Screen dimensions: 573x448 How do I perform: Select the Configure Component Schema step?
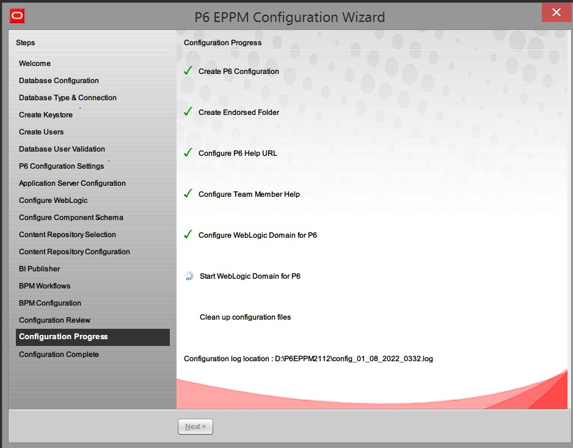pos(71,217)
